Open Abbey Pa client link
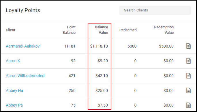 (x=14, y=105)
